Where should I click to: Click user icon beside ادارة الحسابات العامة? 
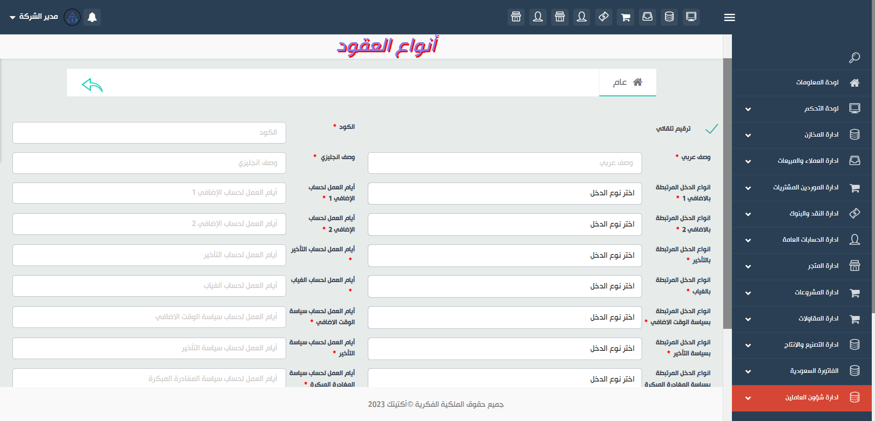pyautogui.click(x=854, y=240)
